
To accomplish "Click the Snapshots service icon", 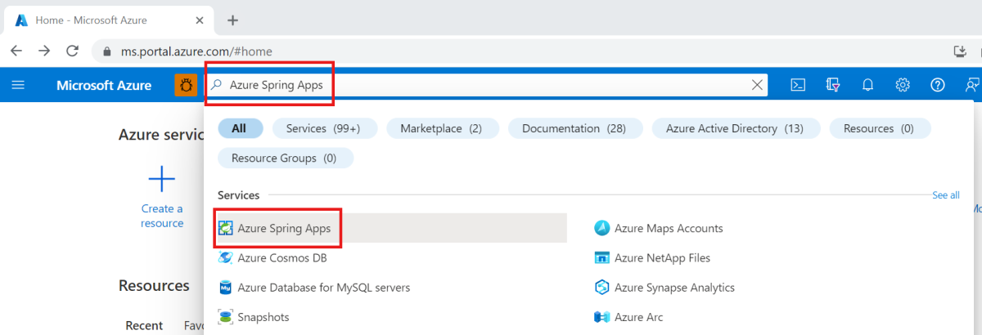I will point(225,317).
